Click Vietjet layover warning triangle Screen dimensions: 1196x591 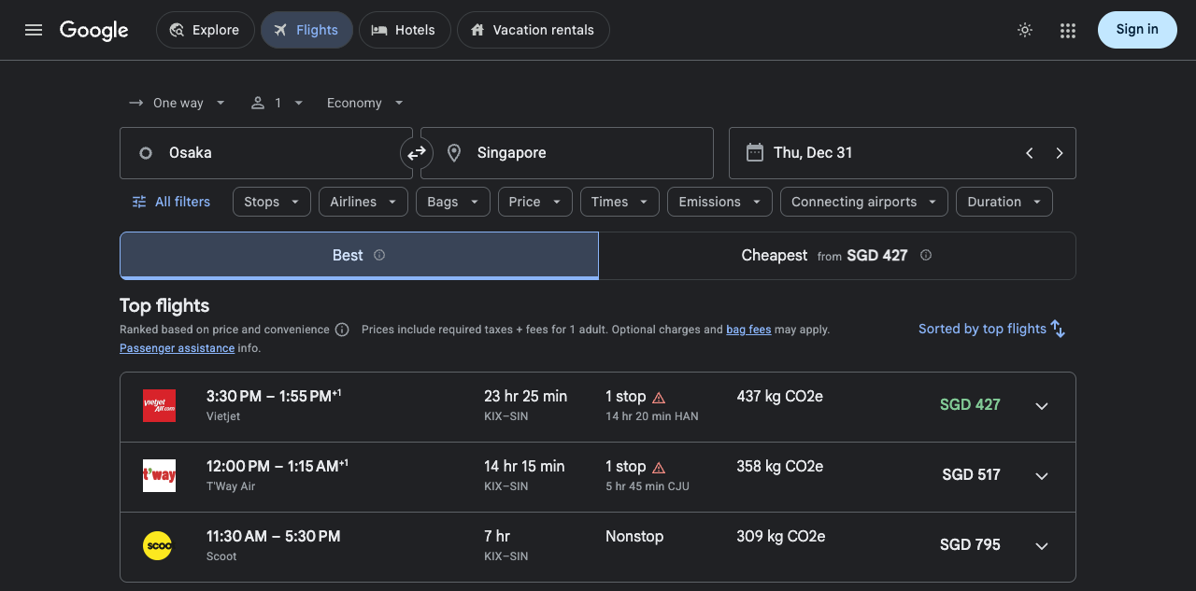point(659,397)
